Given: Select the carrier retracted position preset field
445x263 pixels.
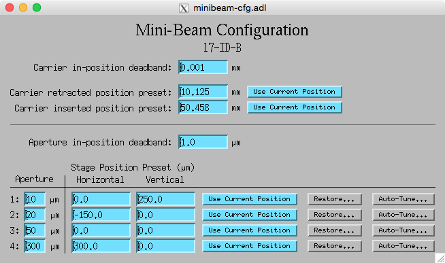Looking at the screenshot, I should [x=203, y=92].
